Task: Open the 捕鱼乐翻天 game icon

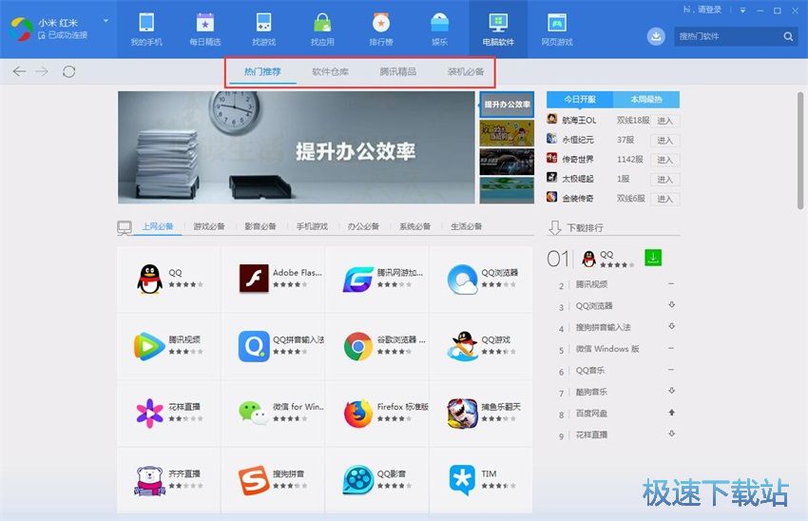Action: (x=463, y=413)
